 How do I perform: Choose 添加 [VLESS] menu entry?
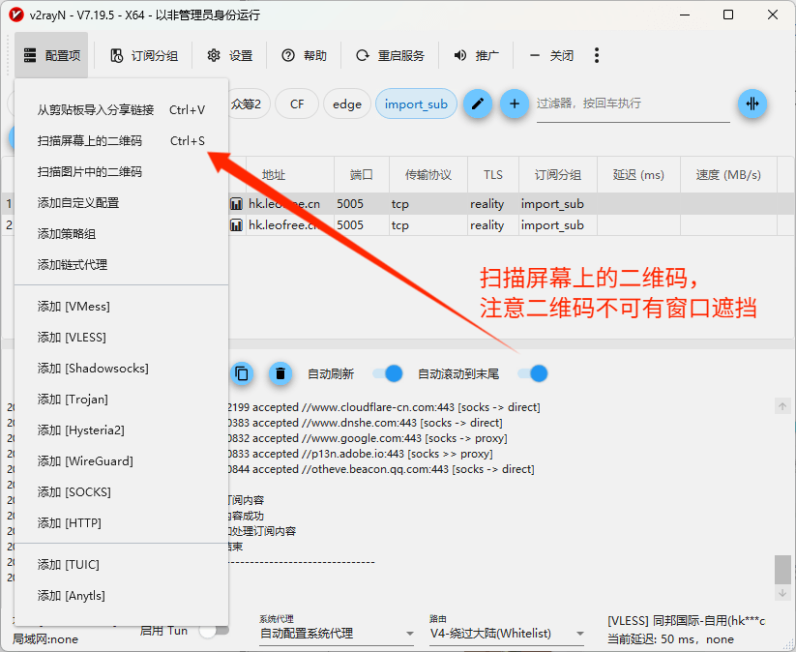121,338
